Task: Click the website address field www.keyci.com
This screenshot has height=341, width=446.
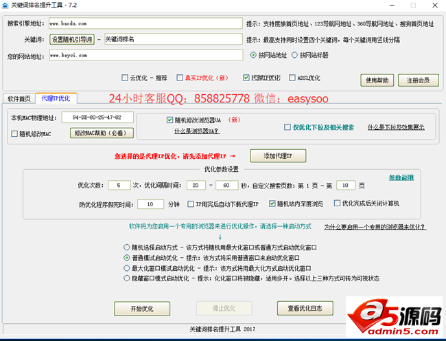Action: coord(146,55)
